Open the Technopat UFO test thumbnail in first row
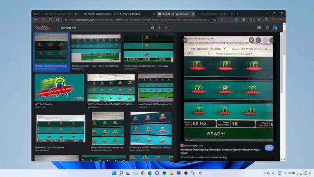 [x=96, y=48]
